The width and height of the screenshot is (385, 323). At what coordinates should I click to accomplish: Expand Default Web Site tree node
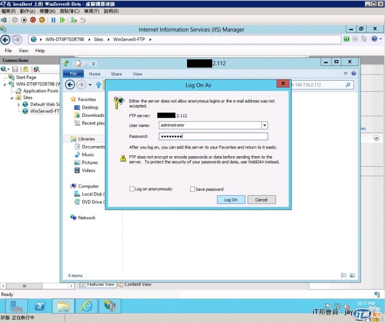click(19, 105)
